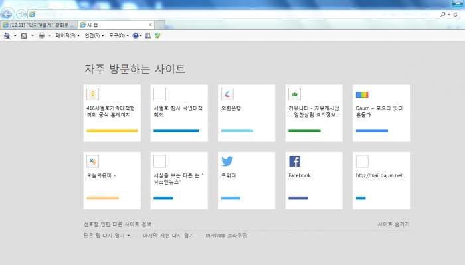Open the 뷰스앤뉴스 site tile
The height and width of the screenshot is (265, 465).
coord(179,181)
